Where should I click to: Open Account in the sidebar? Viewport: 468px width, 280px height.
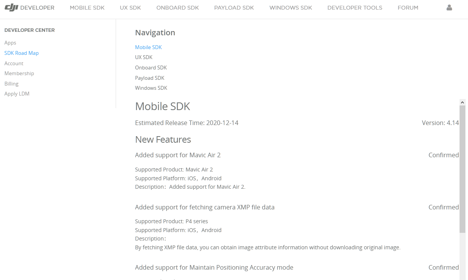[x=14, y=63]
